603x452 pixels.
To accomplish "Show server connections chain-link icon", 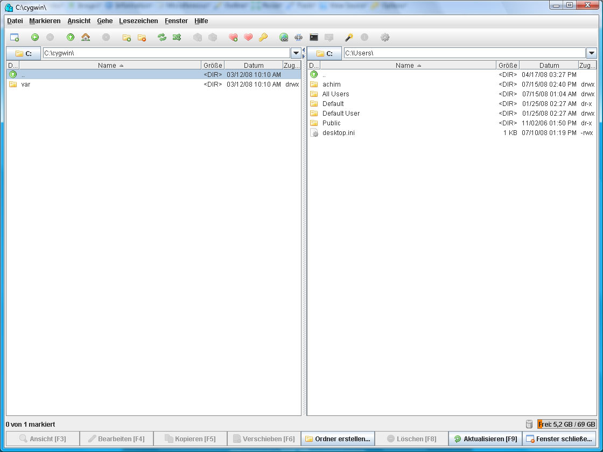I will point(298,37).
